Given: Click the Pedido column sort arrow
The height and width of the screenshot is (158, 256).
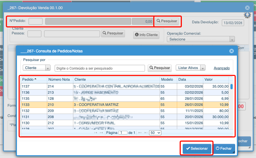Looking at the screenshot, I should click(36, 79).
